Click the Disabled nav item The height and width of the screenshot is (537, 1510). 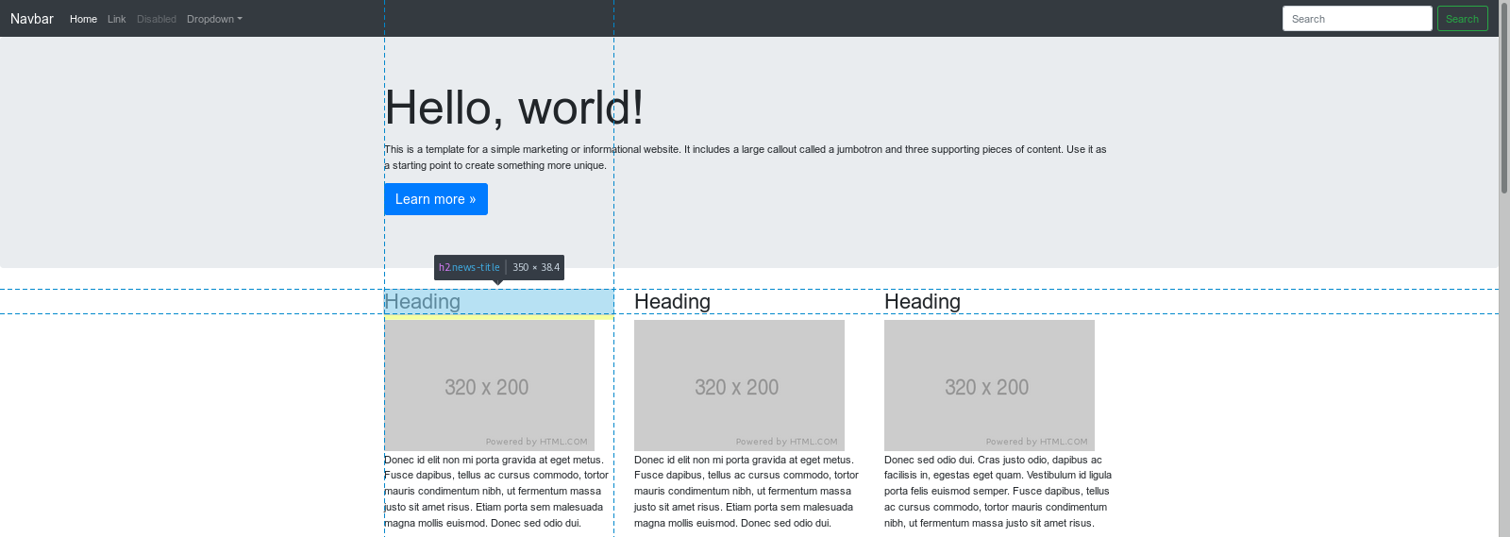[157, 19]
